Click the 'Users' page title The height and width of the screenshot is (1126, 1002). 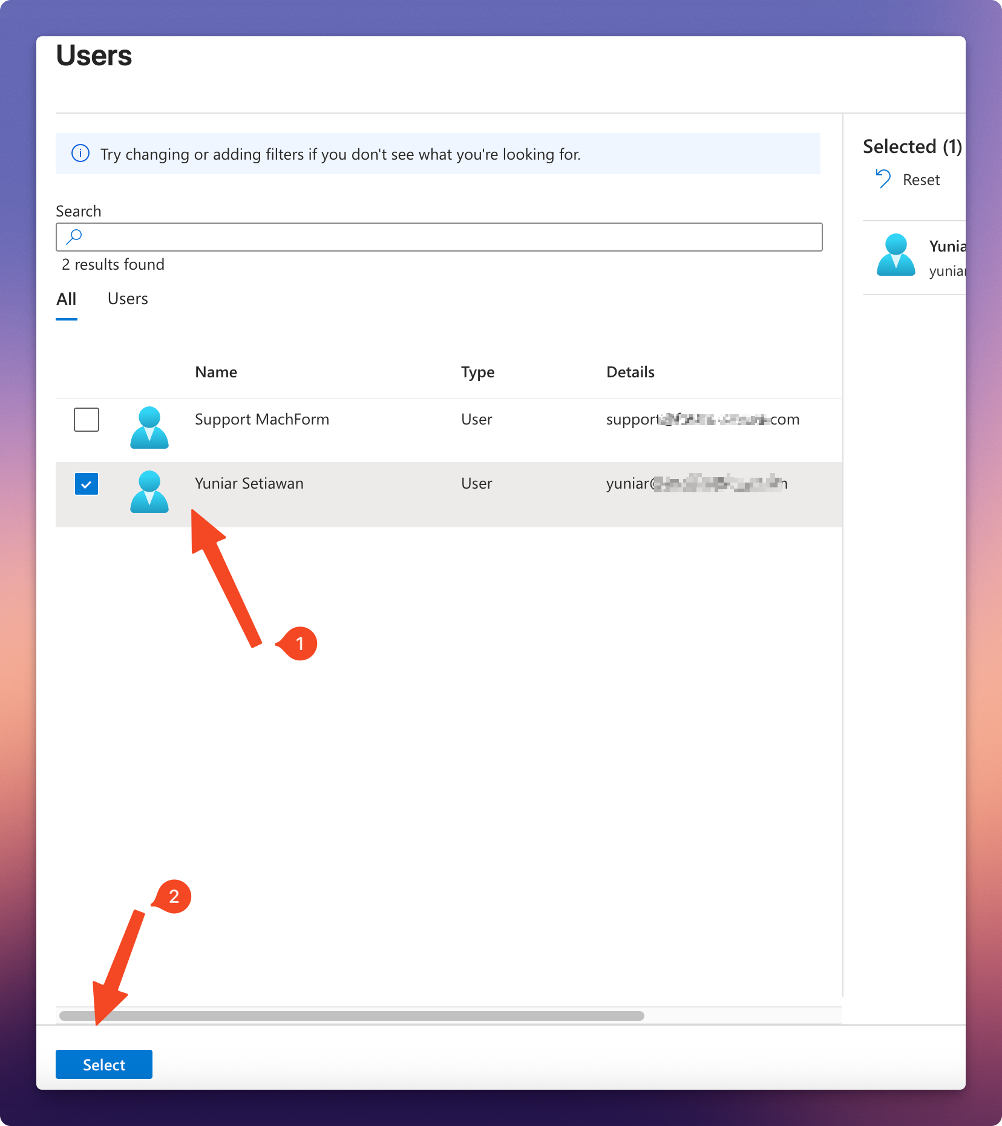point(94,56)
